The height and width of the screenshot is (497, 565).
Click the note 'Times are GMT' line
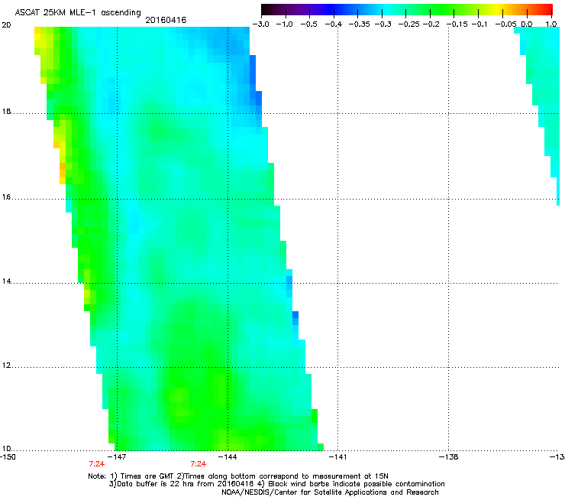[x=237, y=476]
